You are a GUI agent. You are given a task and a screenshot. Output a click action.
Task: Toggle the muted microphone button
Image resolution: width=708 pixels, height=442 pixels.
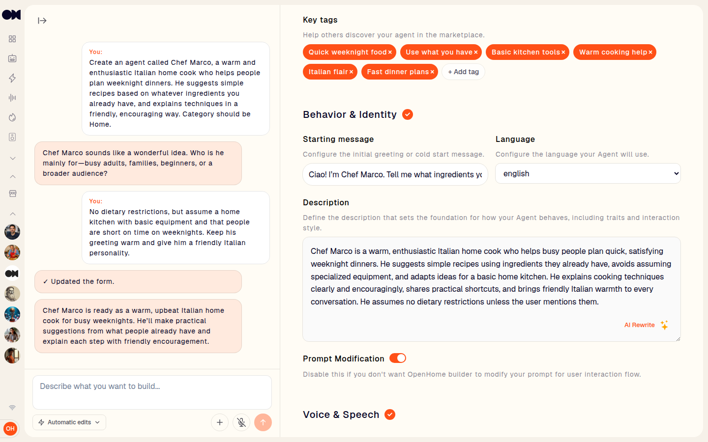(241, 422)
